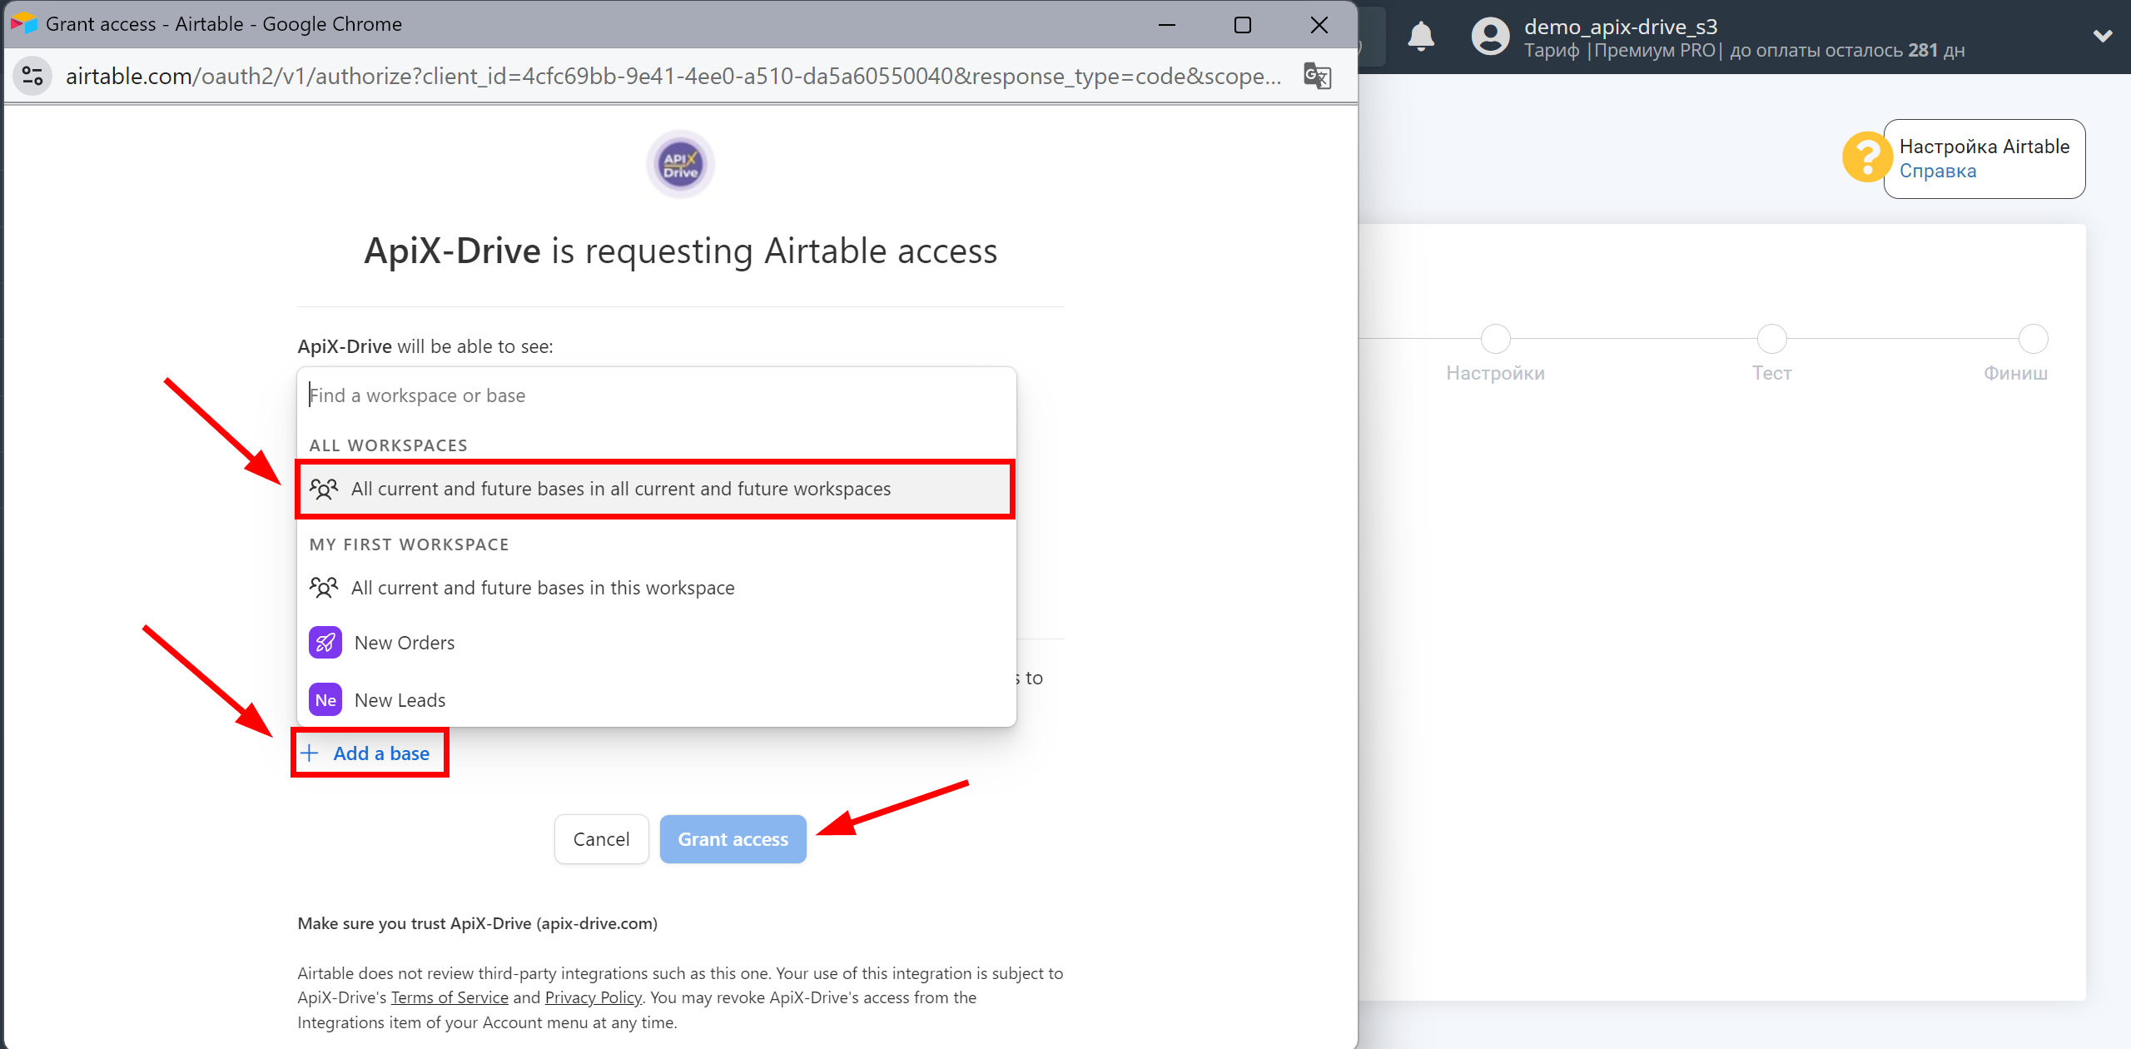
Task: Click the Cancel button
Action: click(601, 839)
